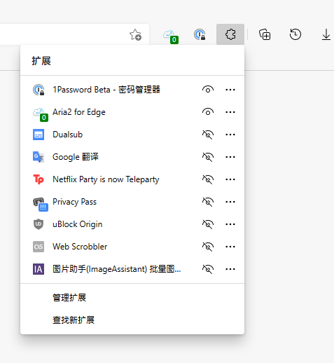Show Web Scrobbler in the toolbar
Screen dimensions: 334x363
pyautogui.click(x=208, y=247)
